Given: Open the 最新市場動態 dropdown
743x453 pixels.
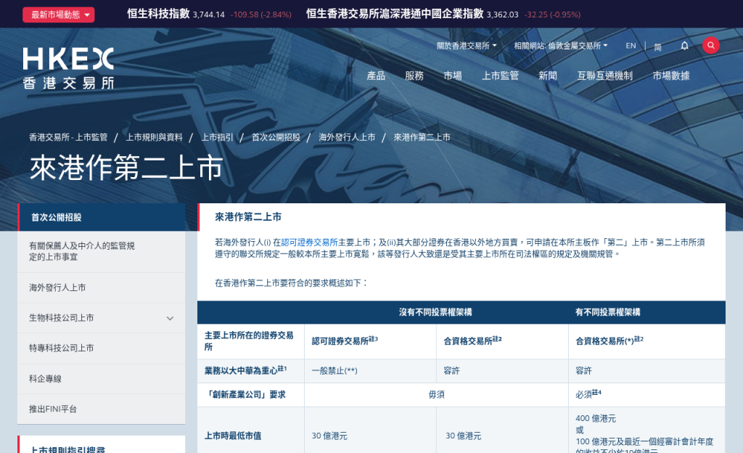Looking at the screenshot, I should click(58, 15).
